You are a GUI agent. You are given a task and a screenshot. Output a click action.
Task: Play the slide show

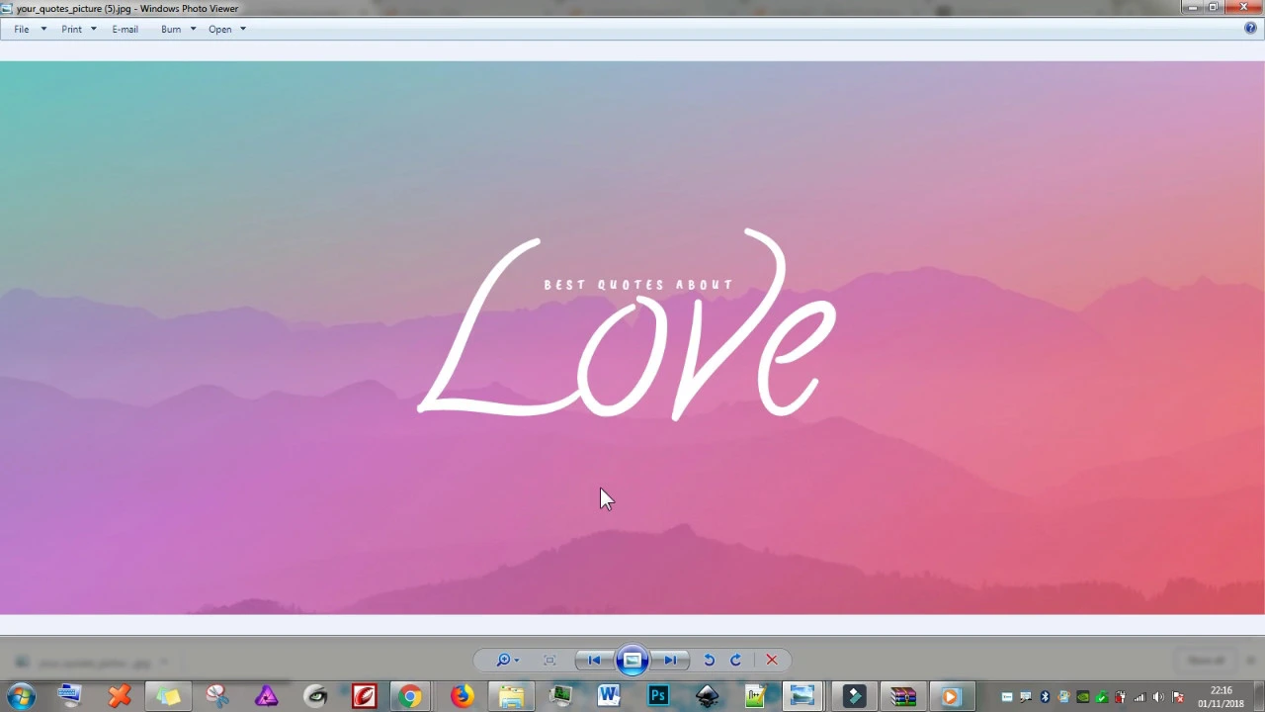coord(632,661)
